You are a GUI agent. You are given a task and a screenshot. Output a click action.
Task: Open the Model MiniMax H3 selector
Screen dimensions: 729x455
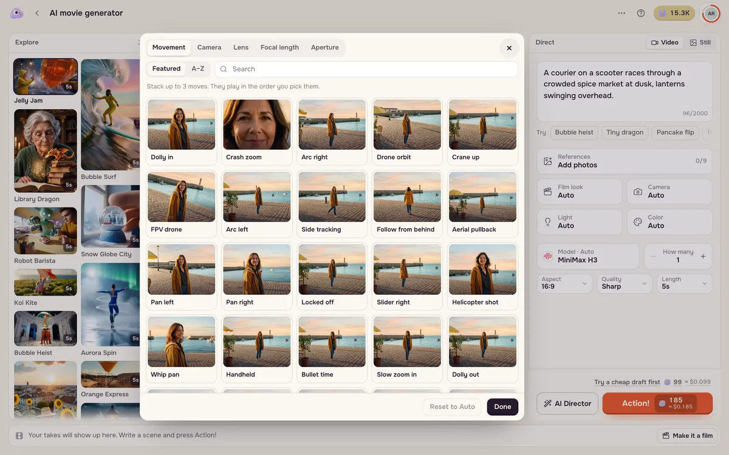[x=588, y=256]
